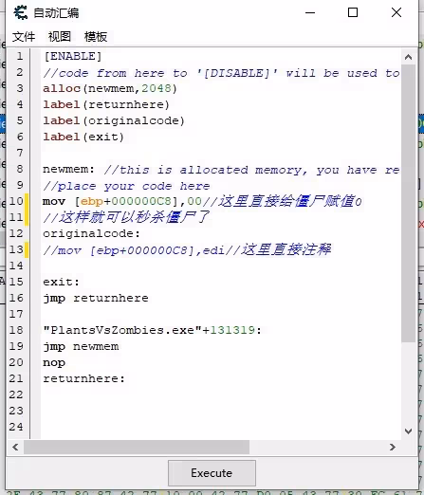Screen dimensions: 424x495
Task: Click the vertical scrollbar down arrow
Action: coord(408,431)
